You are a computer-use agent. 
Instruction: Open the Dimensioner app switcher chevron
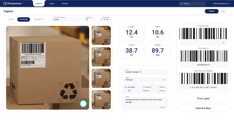23,3
